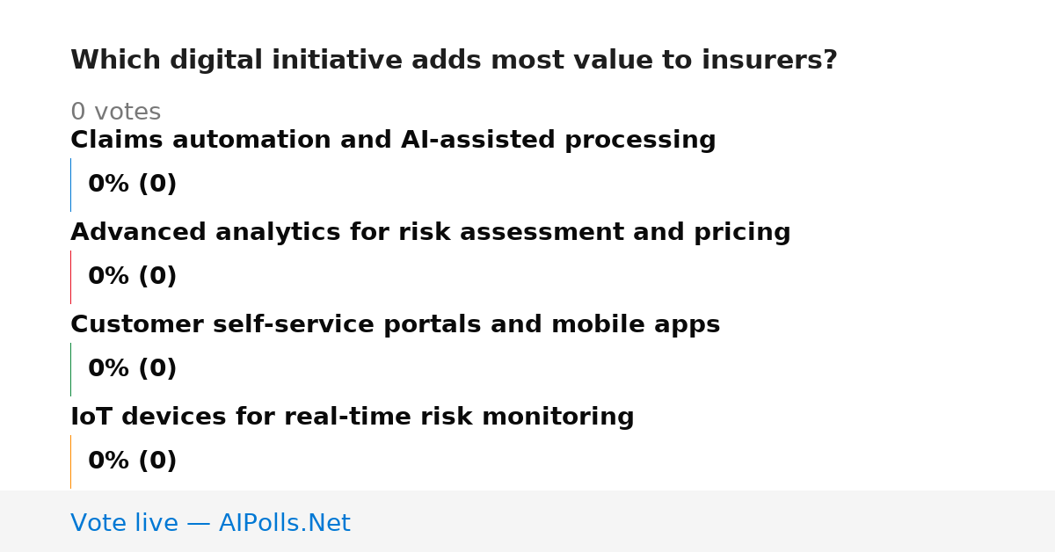The width and height of the screenshot is (1055, 552).
Task: Click the orange bar for IoT devices
Action: point(70,461)
